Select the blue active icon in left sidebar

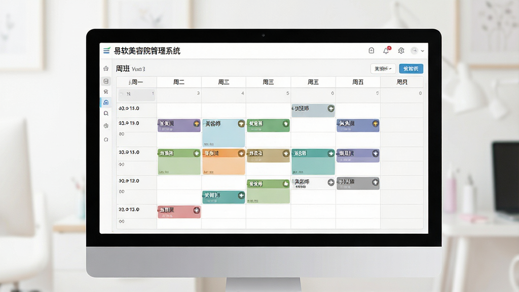[106, 102]
